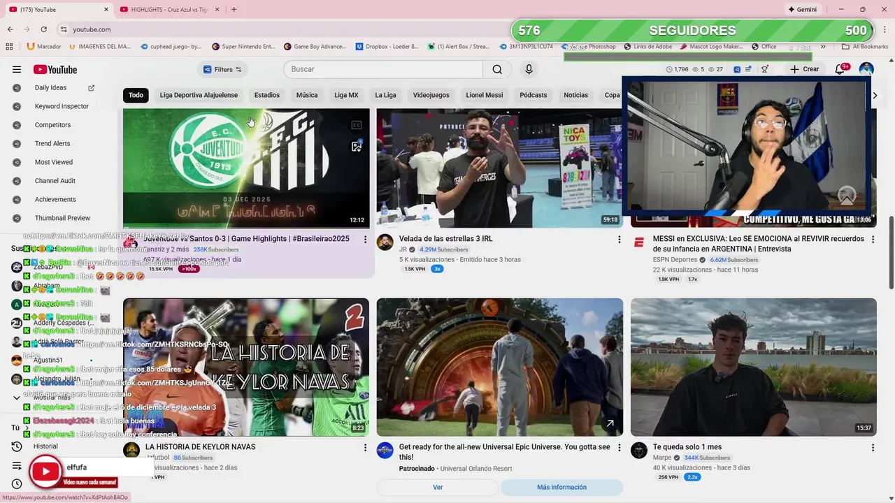Select the Todo chip
Image resolution: width=895 pixels, height=503 pixels.
pos(136,95)
